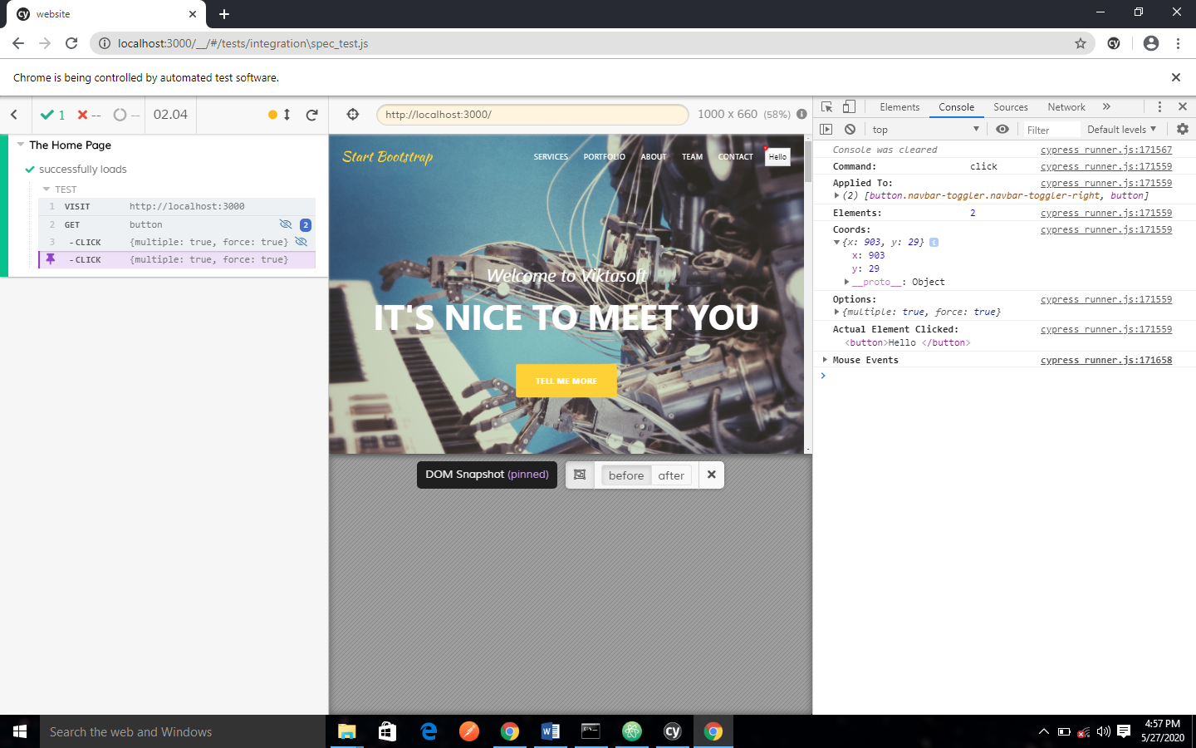This screenshot has height=748, width=1196.
Task: Create a live expression with eye icon
Action: [1002, 129]
